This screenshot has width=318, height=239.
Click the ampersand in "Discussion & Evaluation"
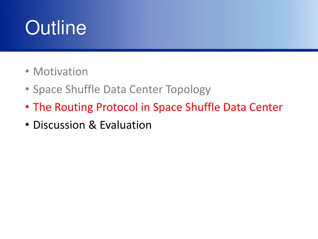pyautogui.click(x=93, y=125)
